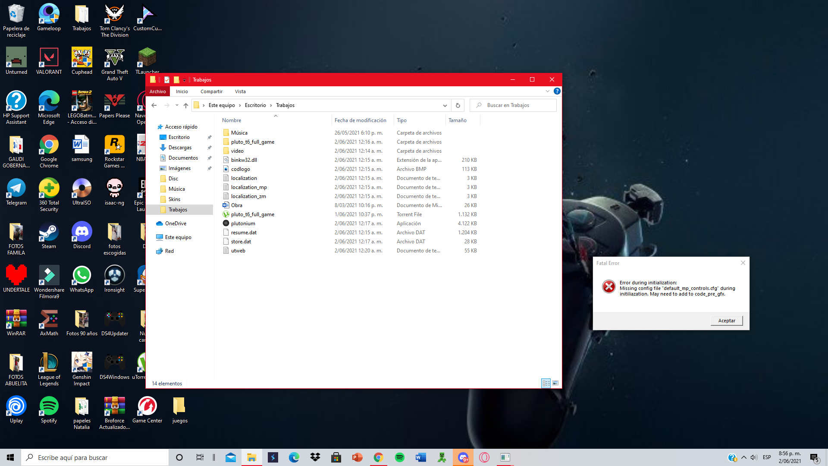Open the Recycle Bin (Papelera de reciclaje)
The height and width of the screenshot is (466, 828).
[x=16, y=21]
